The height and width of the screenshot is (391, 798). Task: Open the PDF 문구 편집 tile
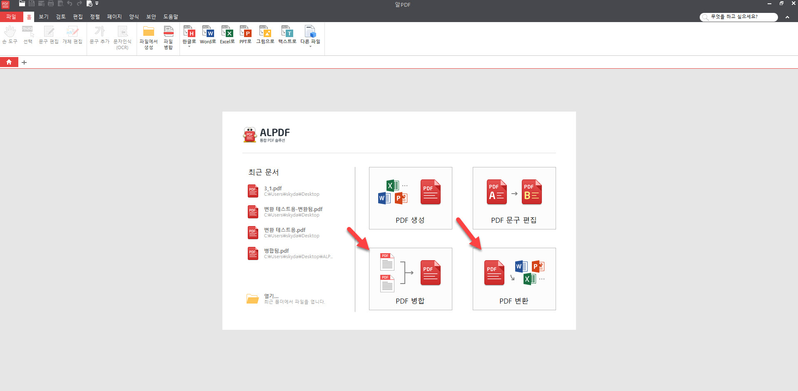(x=514, y=198)
